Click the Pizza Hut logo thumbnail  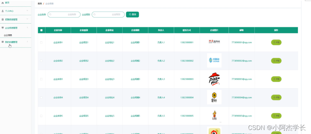(x=214, y=79)
